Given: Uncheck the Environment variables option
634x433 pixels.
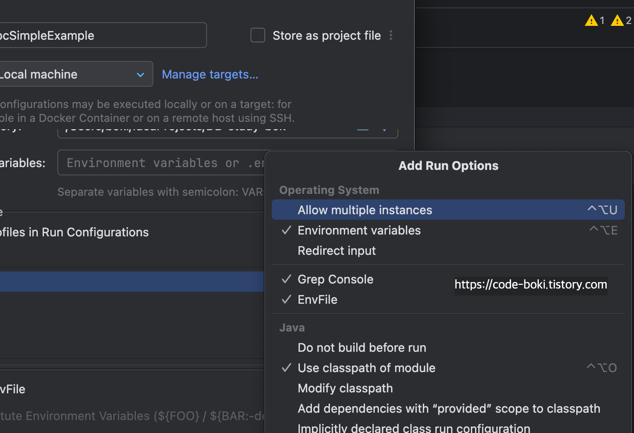Looking at the screenshot, I should (x=359, y=230).
